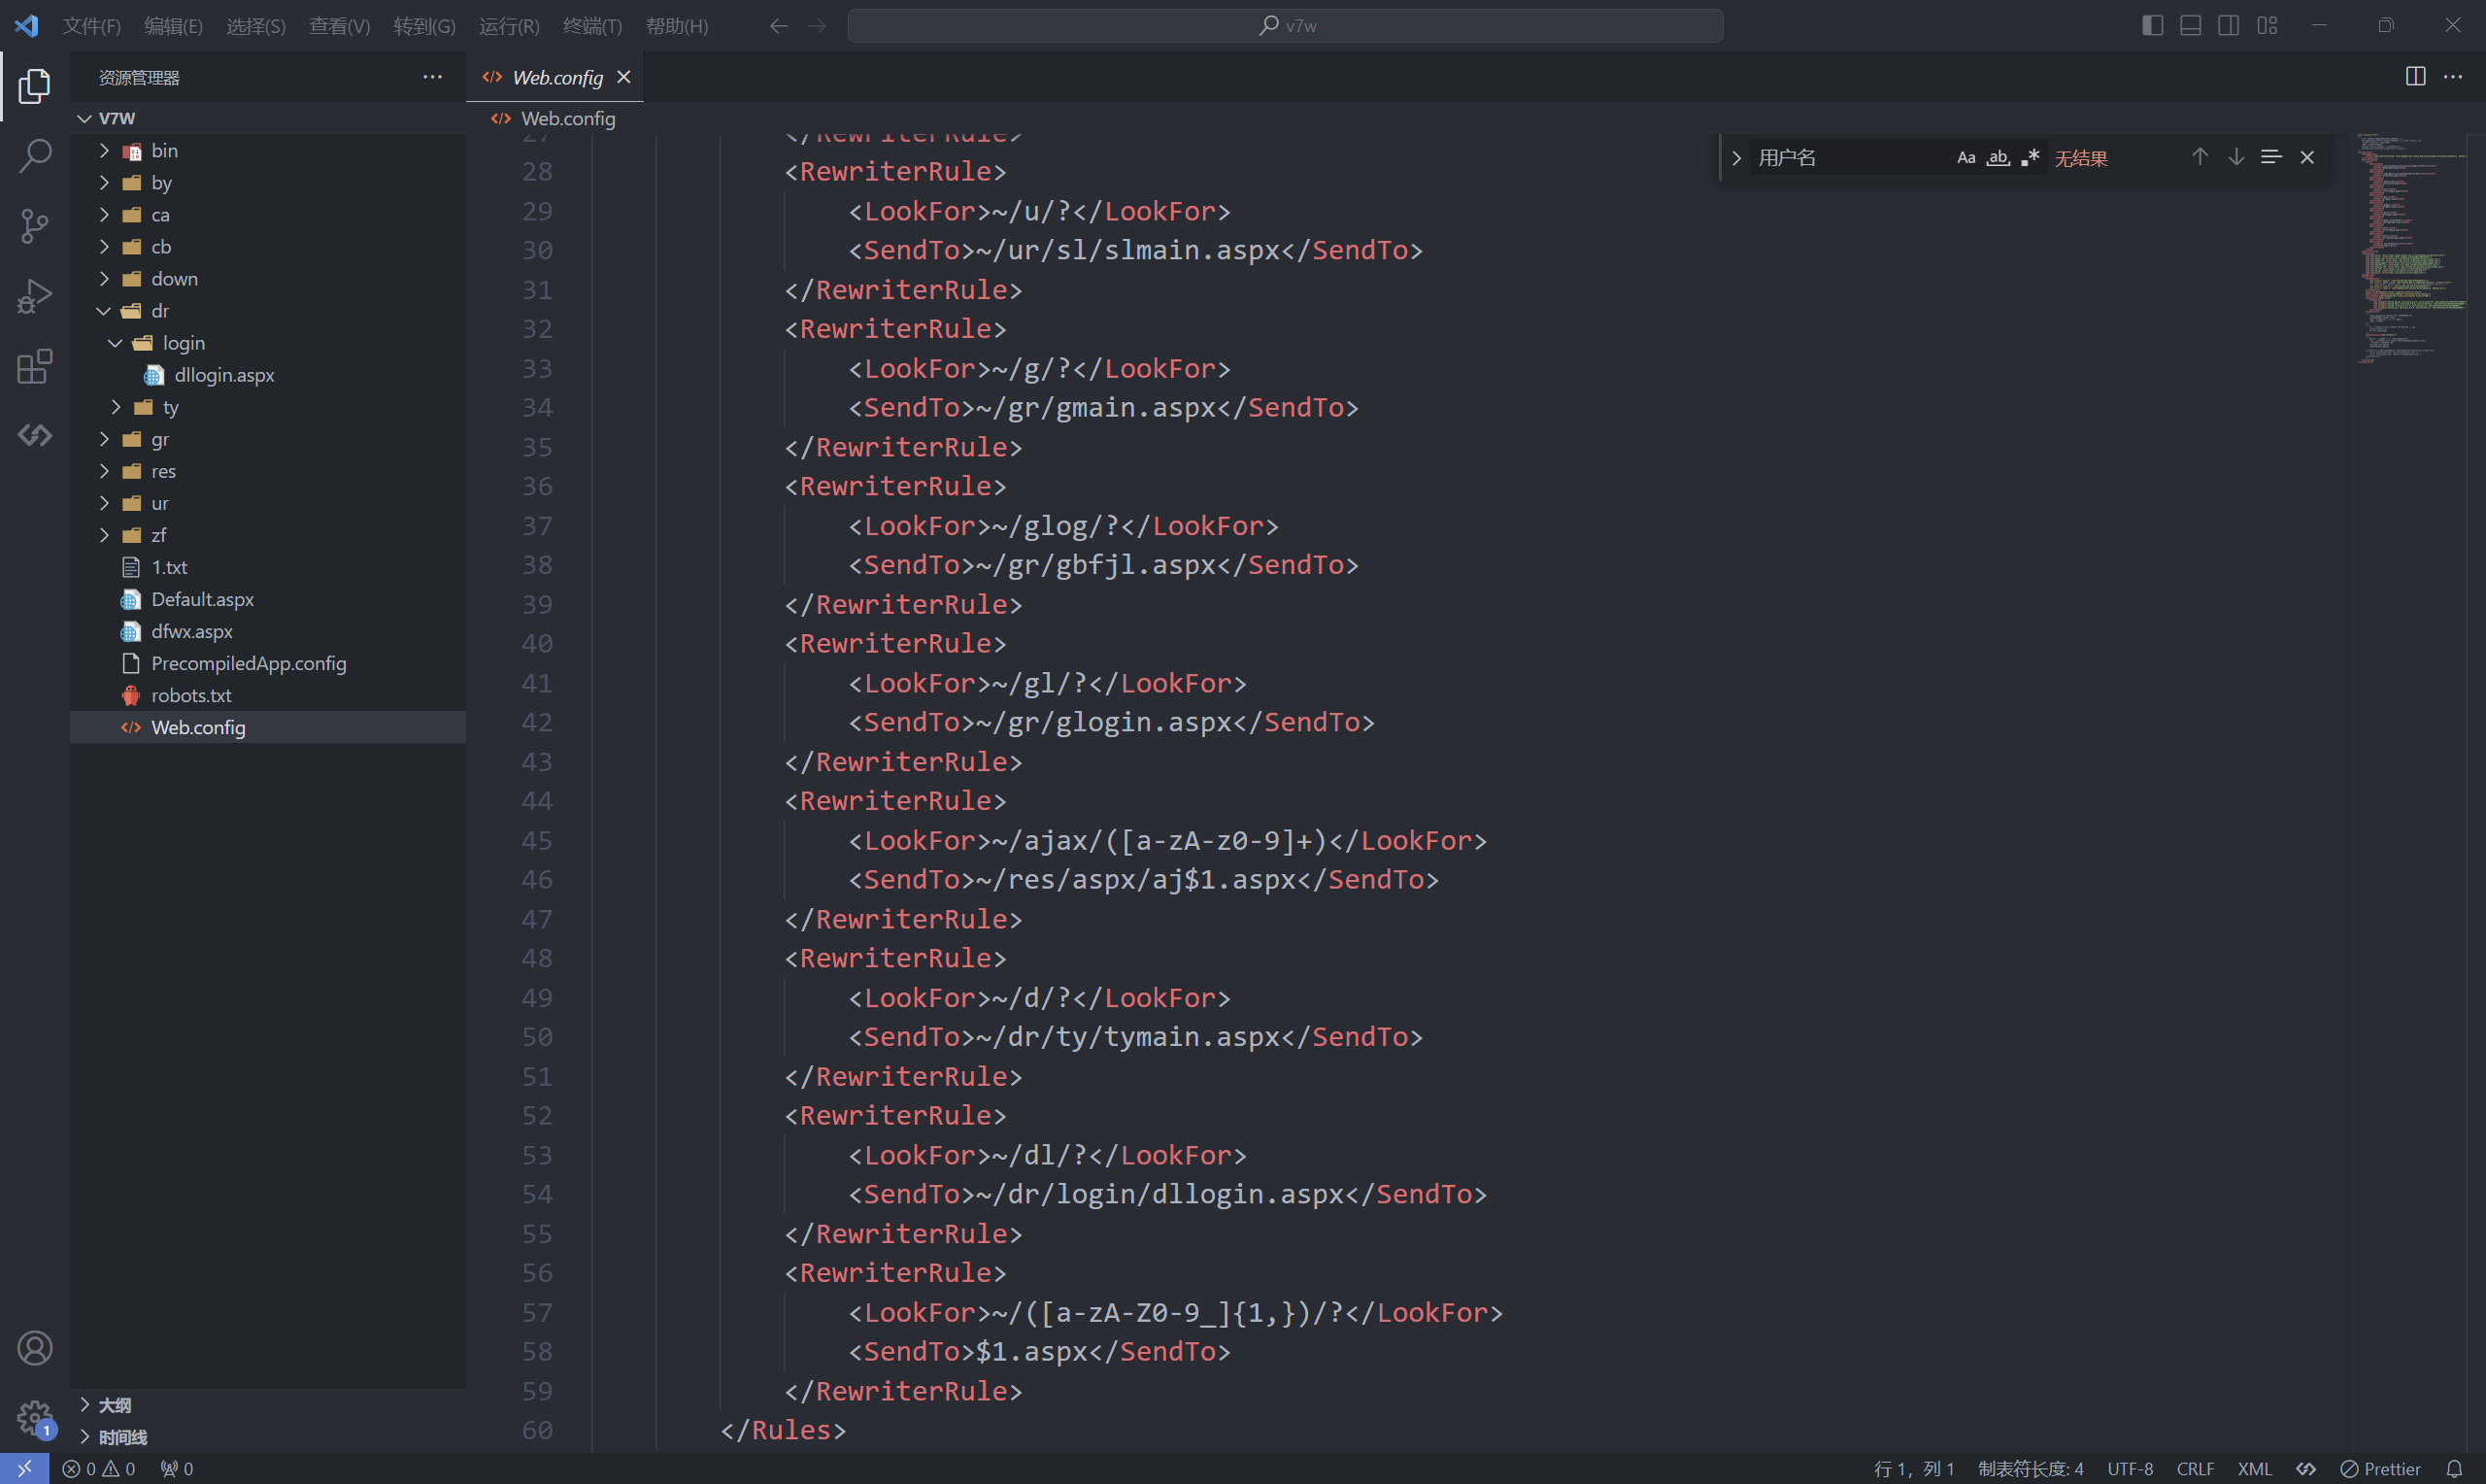Click the line and column indicator 行 1, 列 1
The width and height of the screenshot is (2486, 1484).
(1913, 1468)
